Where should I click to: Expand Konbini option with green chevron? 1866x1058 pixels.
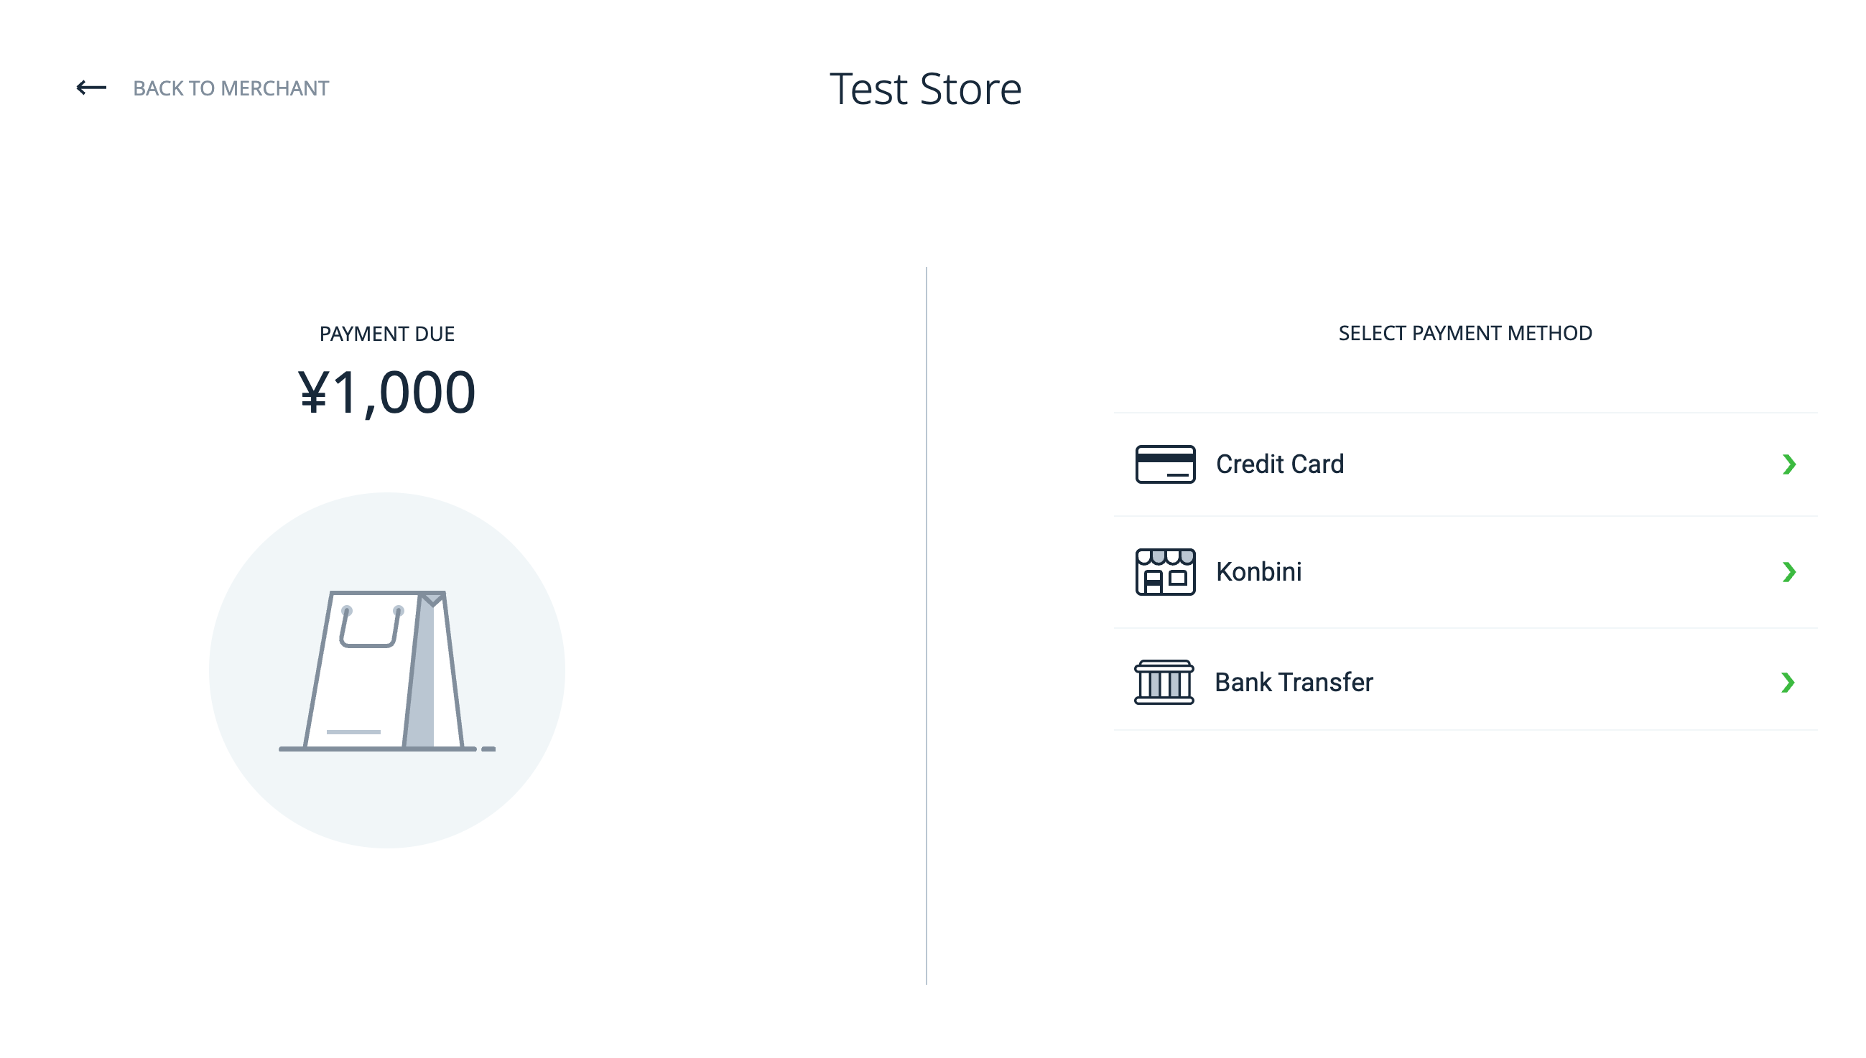pyautogui.click(x=1789, y=572)
